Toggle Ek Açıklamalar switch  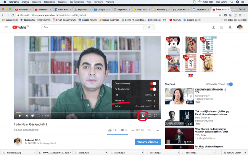(153, 89)
